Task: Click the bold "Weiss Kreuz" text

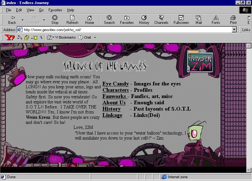Action: click(38, 117)
